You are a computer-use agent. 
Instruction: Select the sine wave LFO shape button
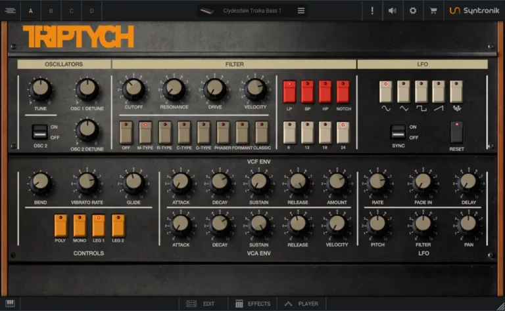pyautogui.click(x=385, y=92)
